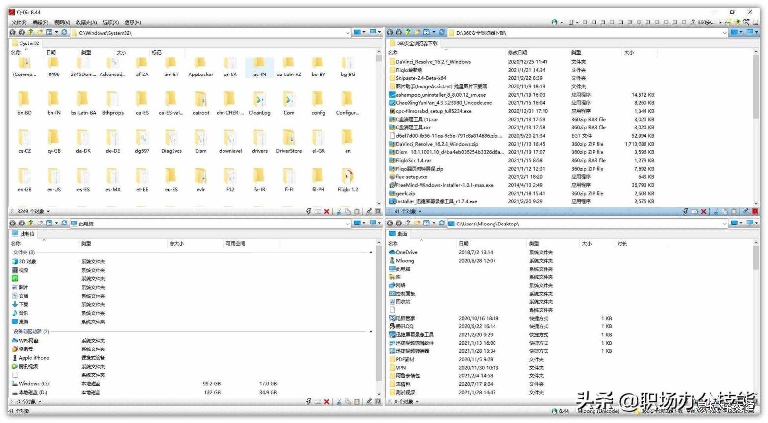Open the 视图(V) menu
The image size is (768, 423).
[62, 22]
